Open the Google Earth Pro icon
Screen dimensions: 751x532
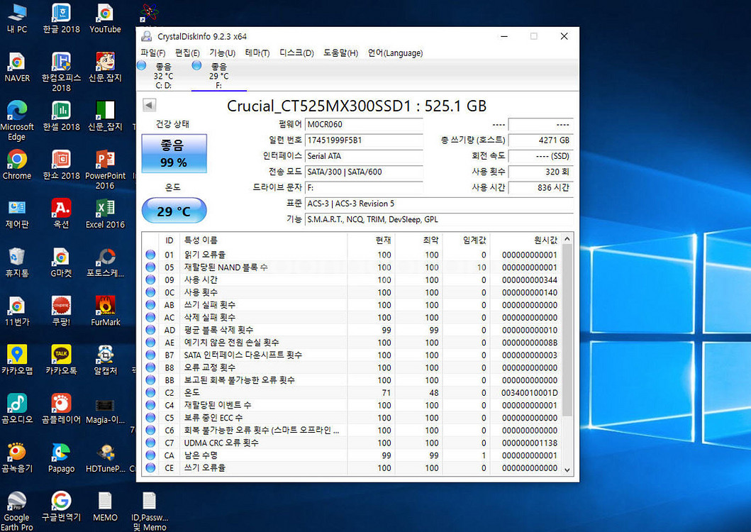[x=17, y=511]
